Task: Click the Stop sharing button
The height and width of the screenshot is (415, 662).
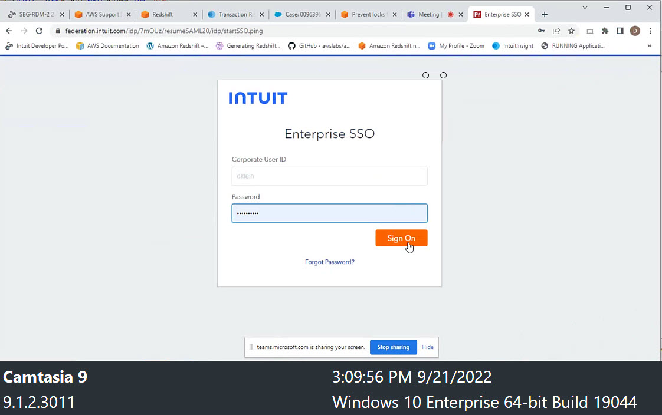Action: point(393,347)
